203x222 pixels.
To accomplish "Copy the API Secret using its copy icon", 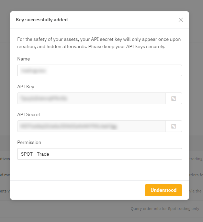I will pos(173,126).
